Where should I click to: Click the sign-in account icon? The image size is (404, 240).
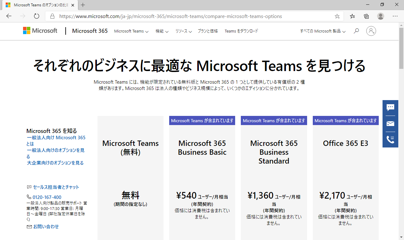point(371,31)
